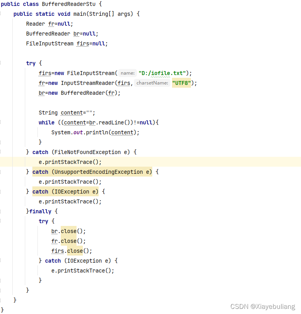Viewport: 301px width, 314px height.
Task: Click System.out.println(content) statement
Action: coord(95,132)
